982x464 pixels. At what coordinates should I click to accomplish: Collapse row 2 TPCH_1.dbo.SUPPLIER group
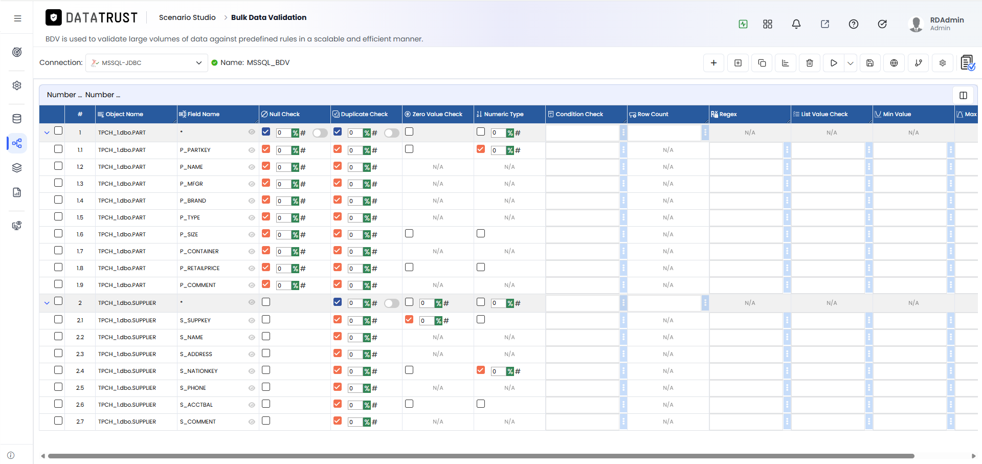[x=47, y=303]
